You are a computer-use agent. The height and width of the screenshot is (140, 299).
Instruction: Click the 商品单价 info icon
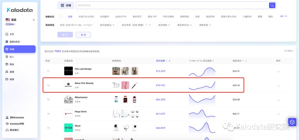pos(243,61)
